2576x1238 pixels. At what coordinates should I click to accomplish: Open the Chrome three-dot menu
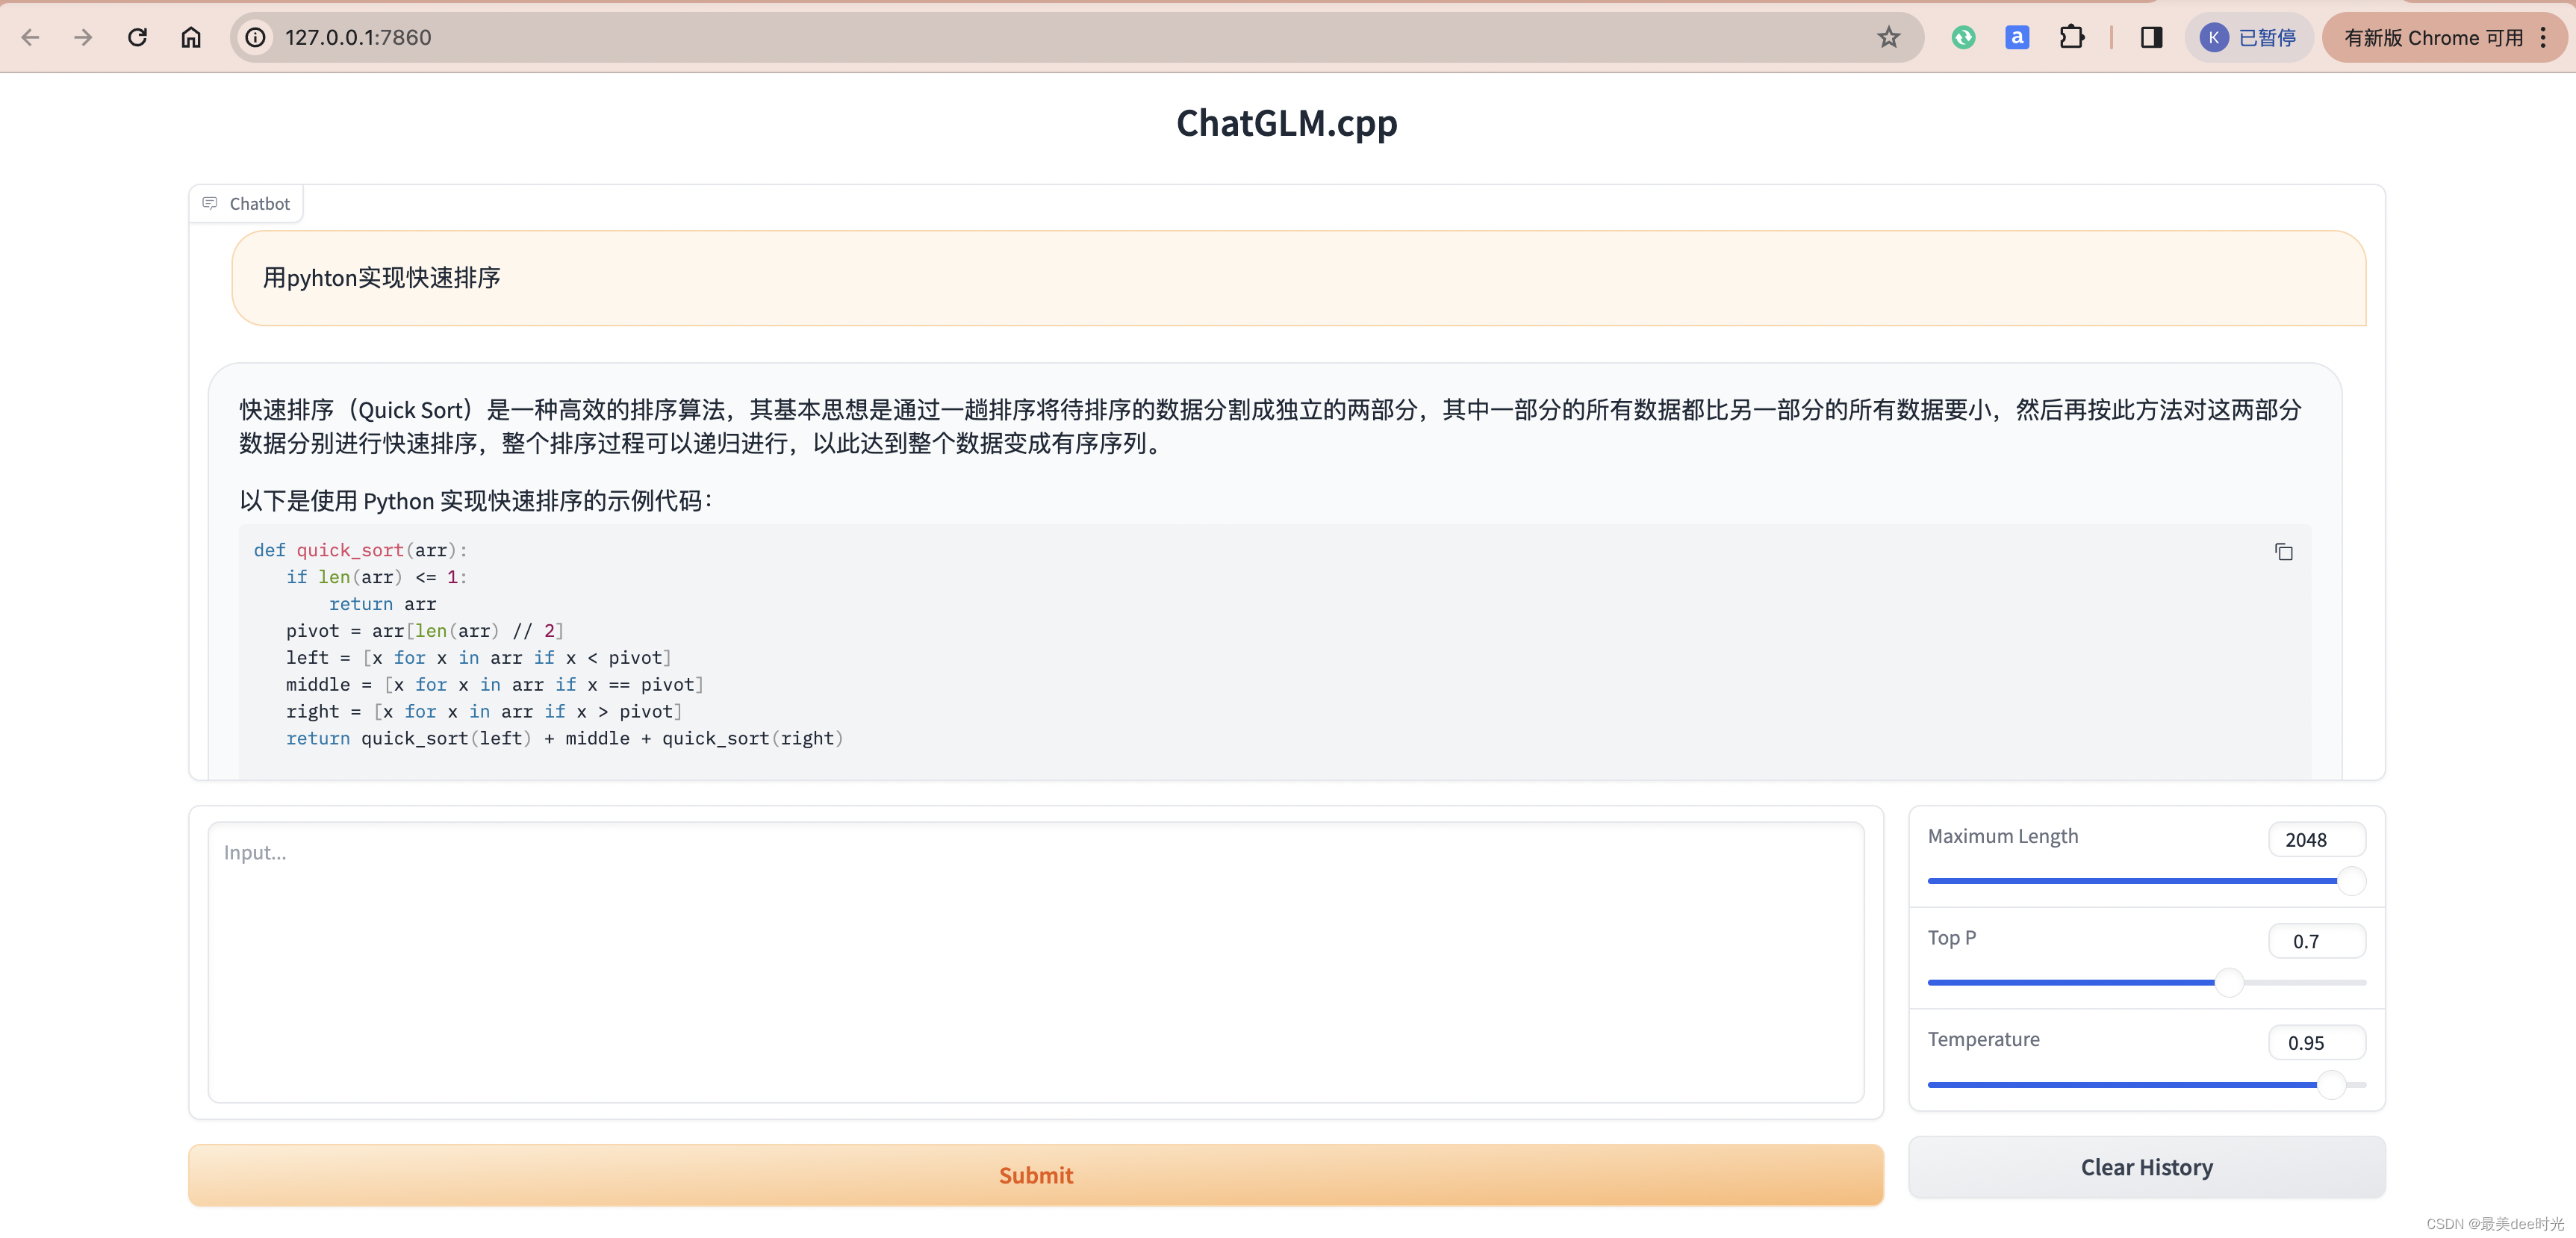(x=2543, y=37)
